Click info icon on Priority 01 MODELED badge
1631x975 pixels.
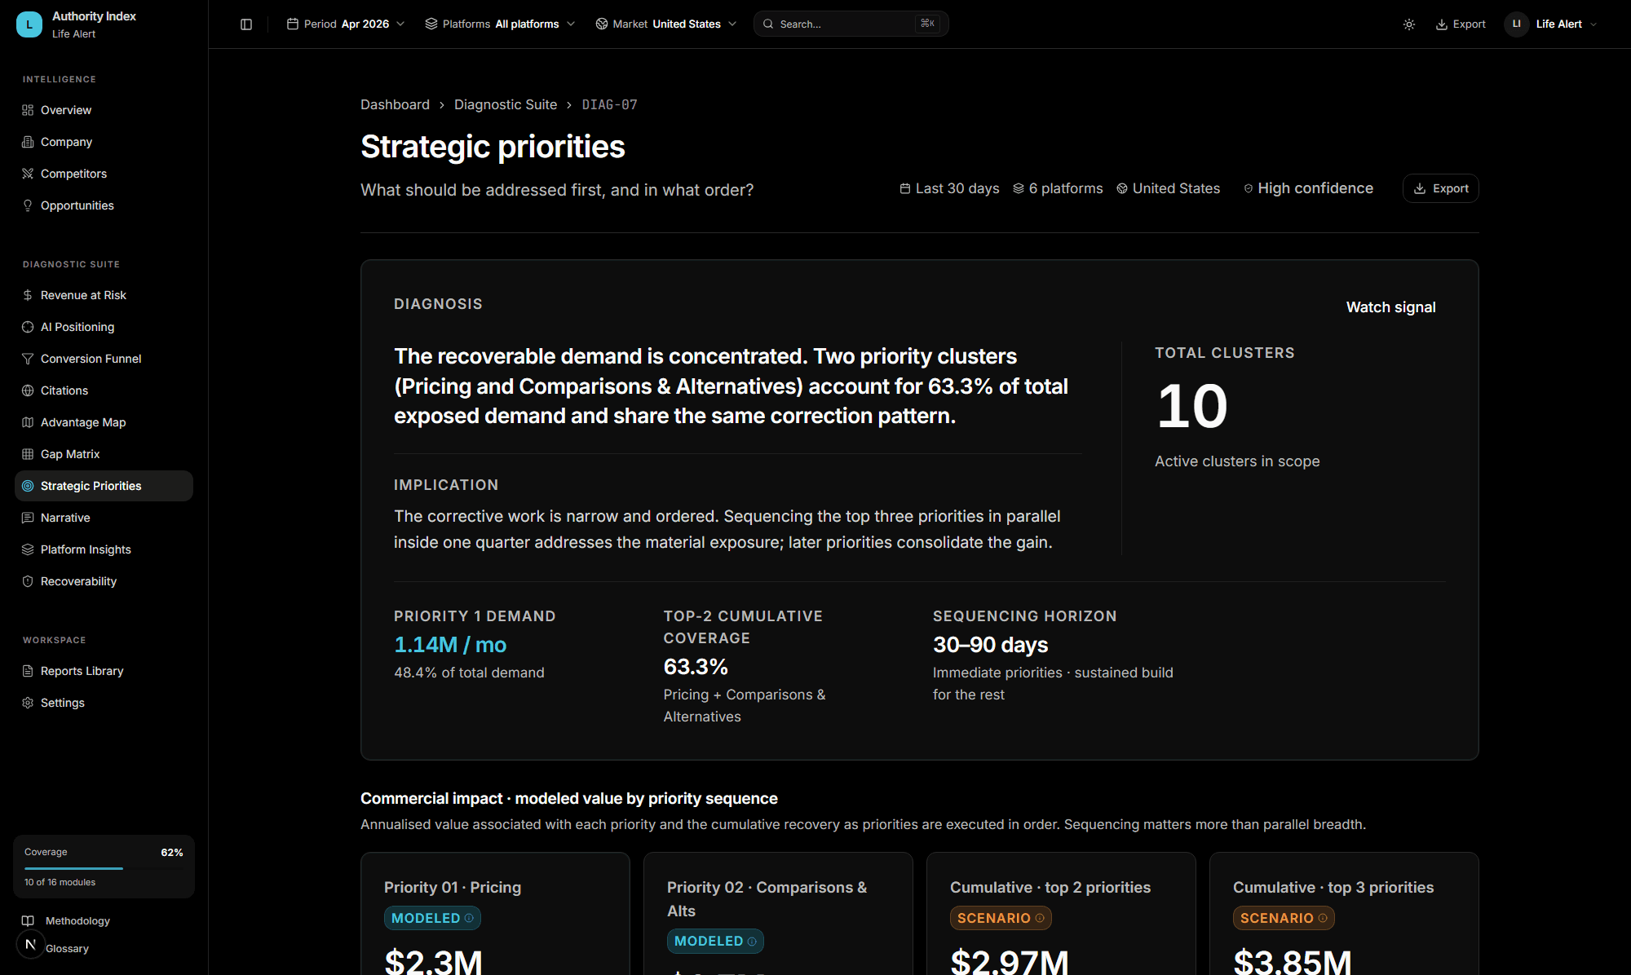click(469, 918)
